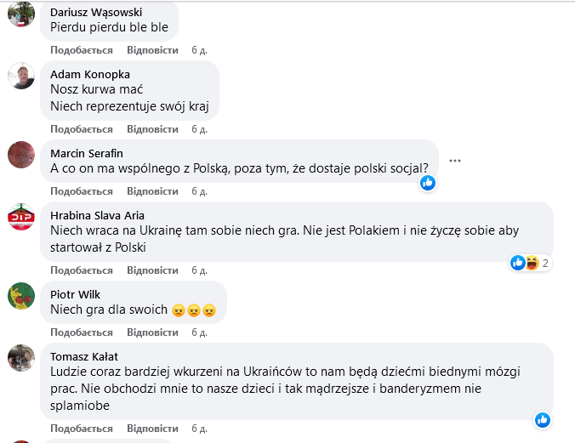Reply to Tomasz Kałat using Відповісти

coord(152,429)
